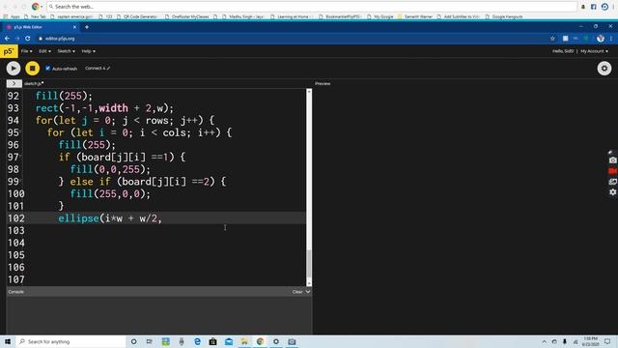Click line number 97 fold marker

[x=20, y=157]
